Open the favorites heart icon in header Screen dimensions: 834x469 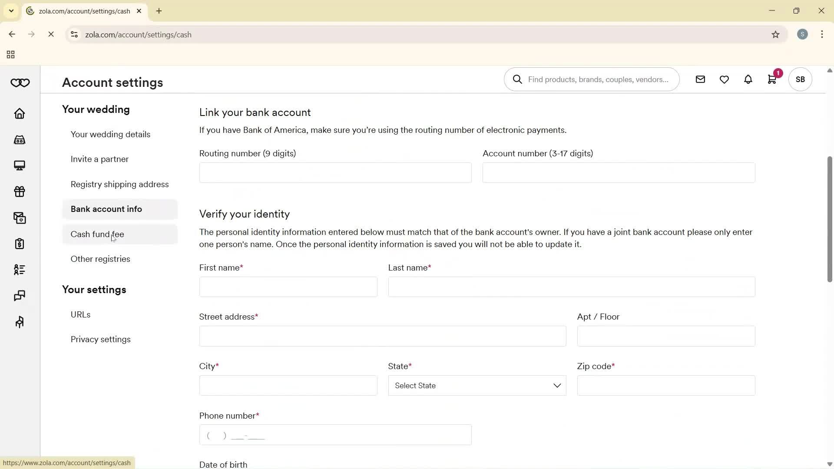click(x=724, y=79)
